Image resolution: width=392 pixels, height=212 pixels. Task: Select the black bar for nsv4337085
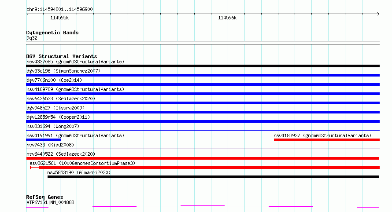coord(203,66)
